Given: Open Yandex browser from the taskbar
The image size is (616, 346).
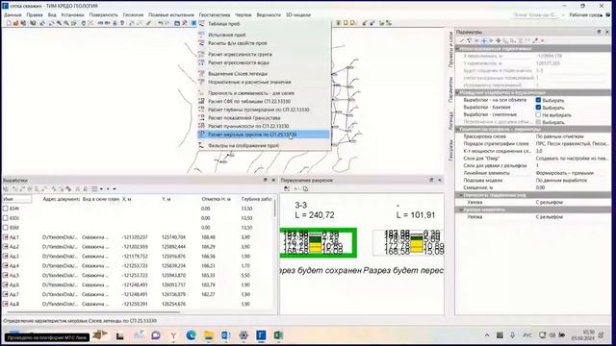Looking at the screenshot, I should point(173,335).
